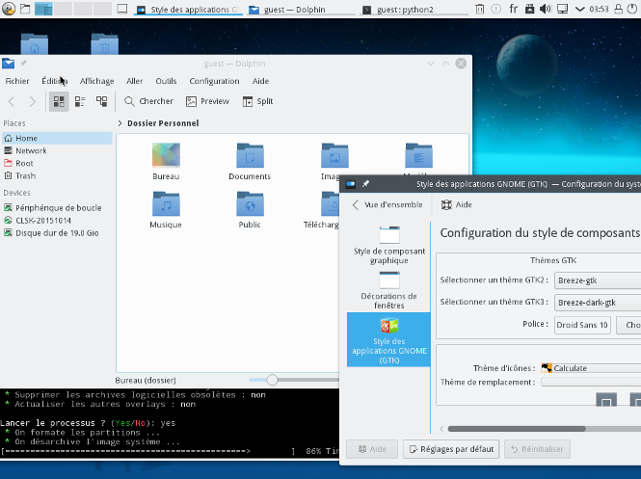Open the Édition menu in Dolphin

(x=54, y=81)
